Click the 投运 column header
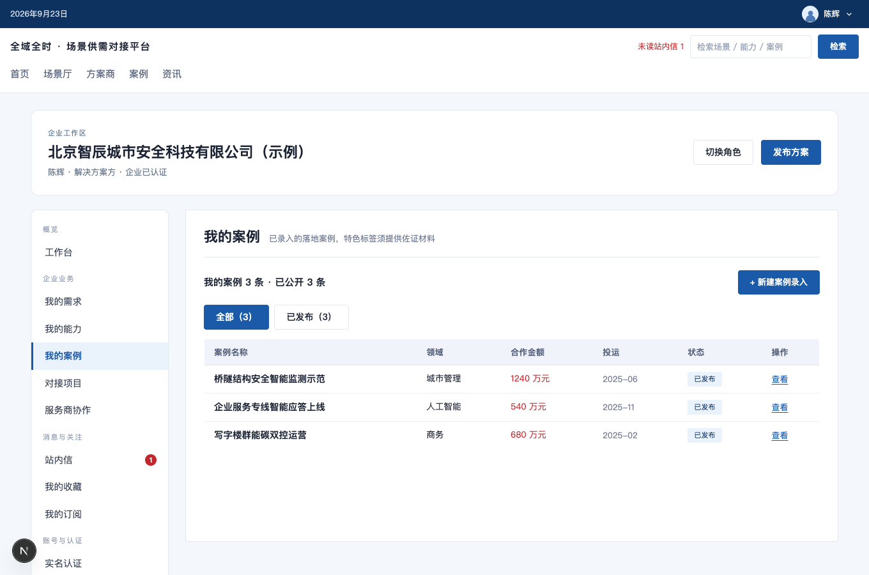The width and height of the screenshot is (869, 575). click(x=611, y=352)
